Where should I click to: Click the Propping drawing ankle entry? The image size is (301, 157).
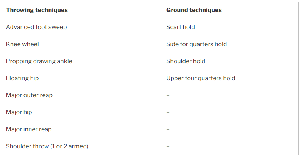point(82,61)
